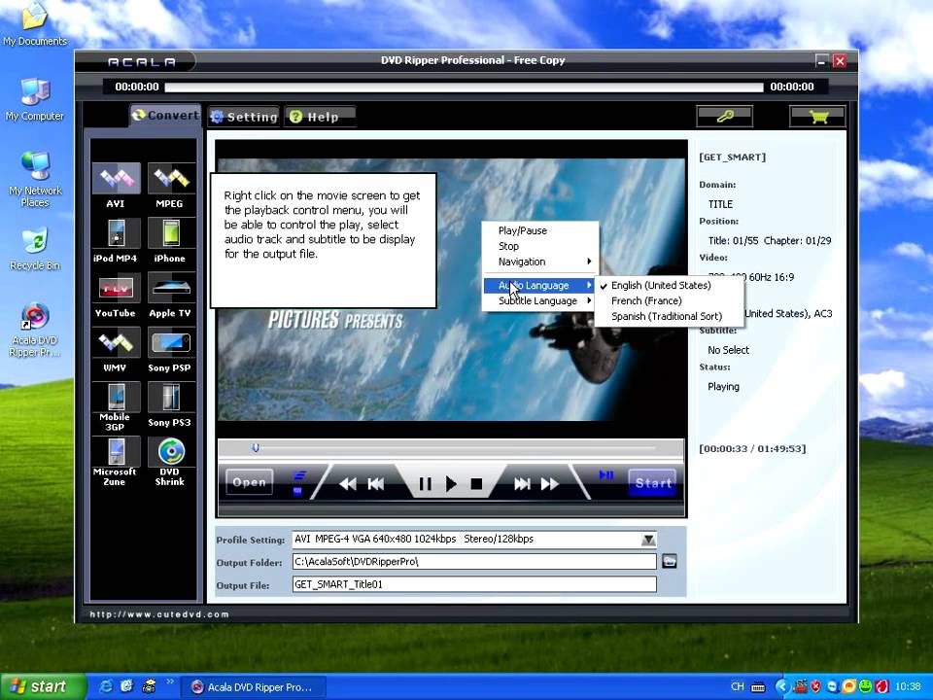Open the playlist icon beside Open button
Viewport: 933px width, 700px height.
298,483
